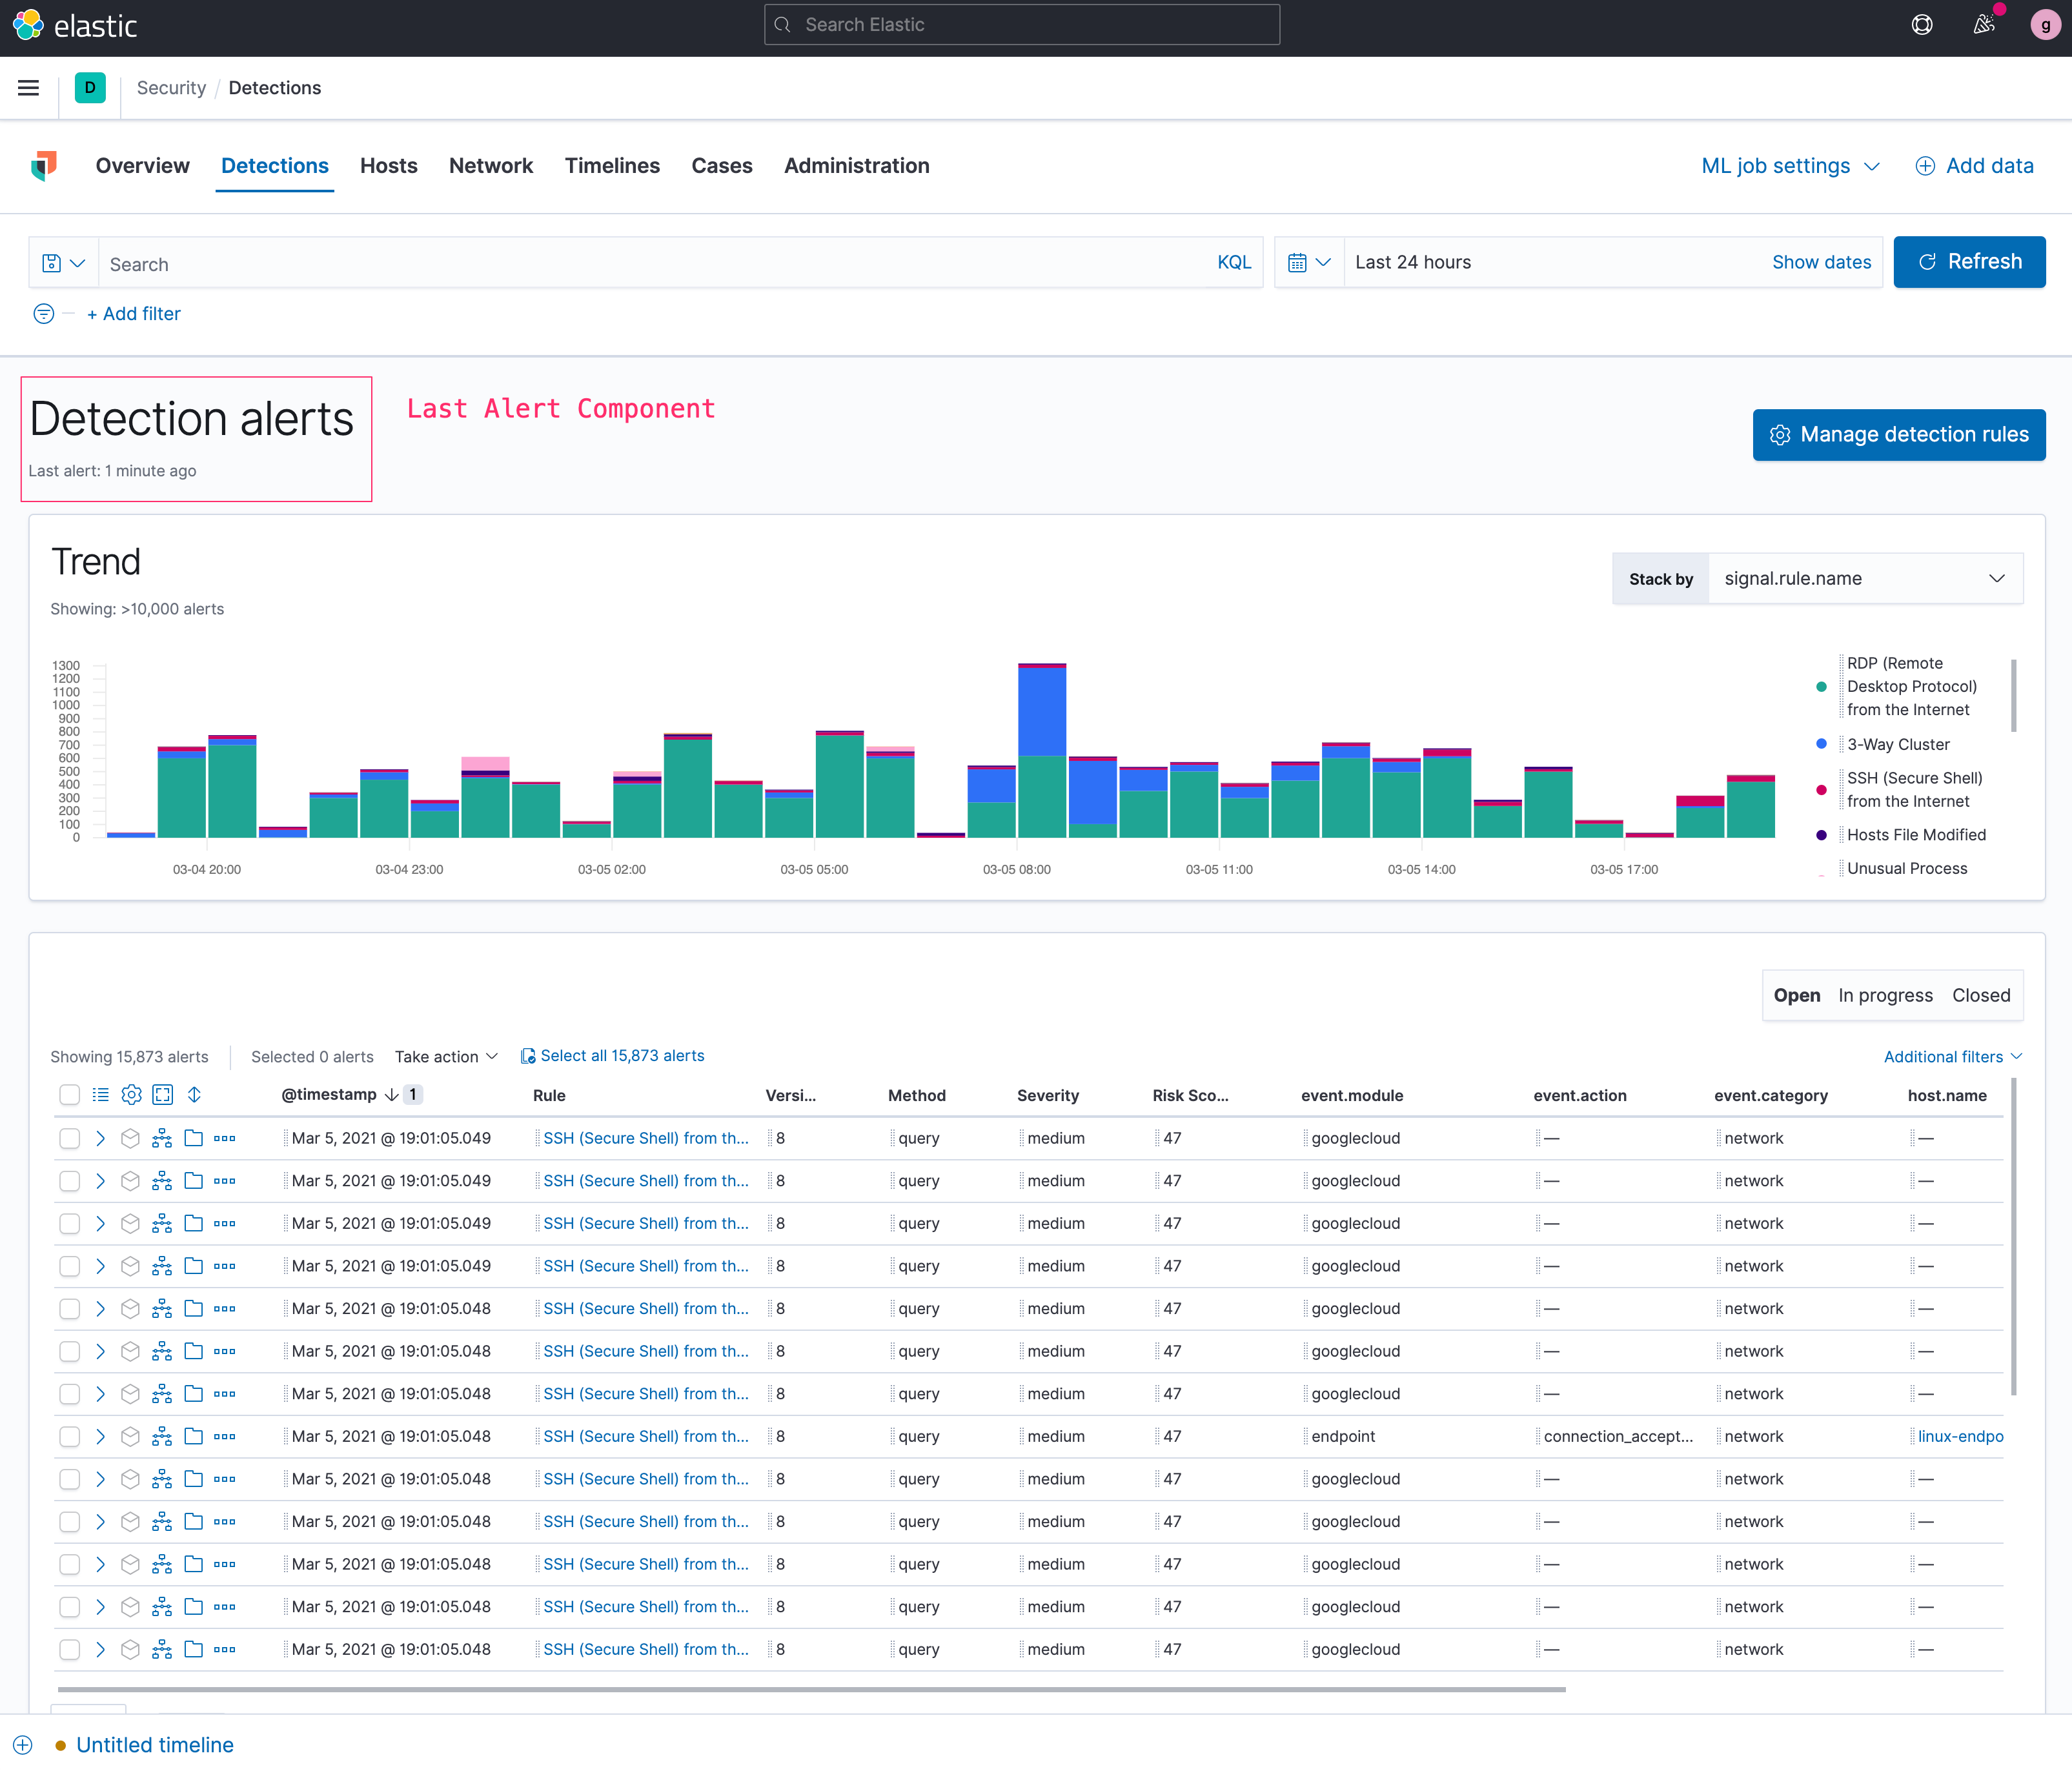
Task: Check the checkbox of the endpoint alert row
Action: click(69, 1436)
